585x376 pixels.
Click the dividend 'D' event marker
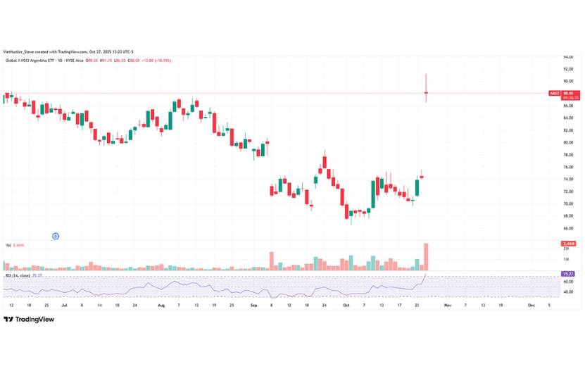point(55,236)
